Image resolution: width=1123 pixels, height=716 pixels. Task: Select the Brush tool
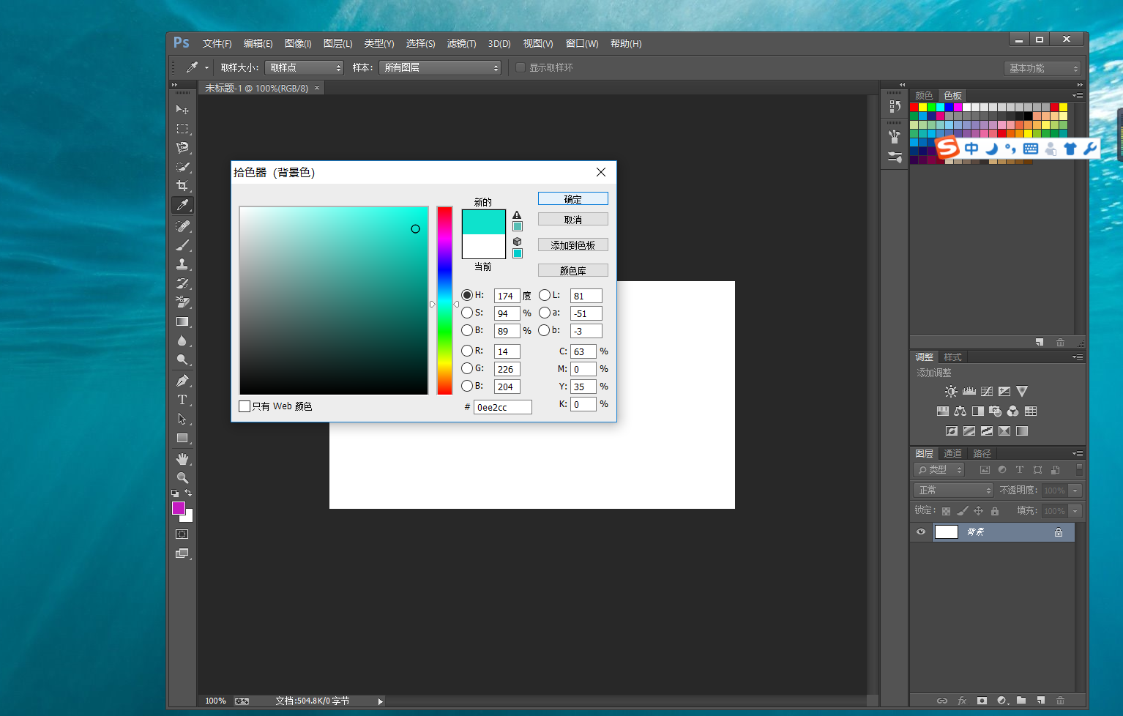pyautogui.click(x=182, y=245)
